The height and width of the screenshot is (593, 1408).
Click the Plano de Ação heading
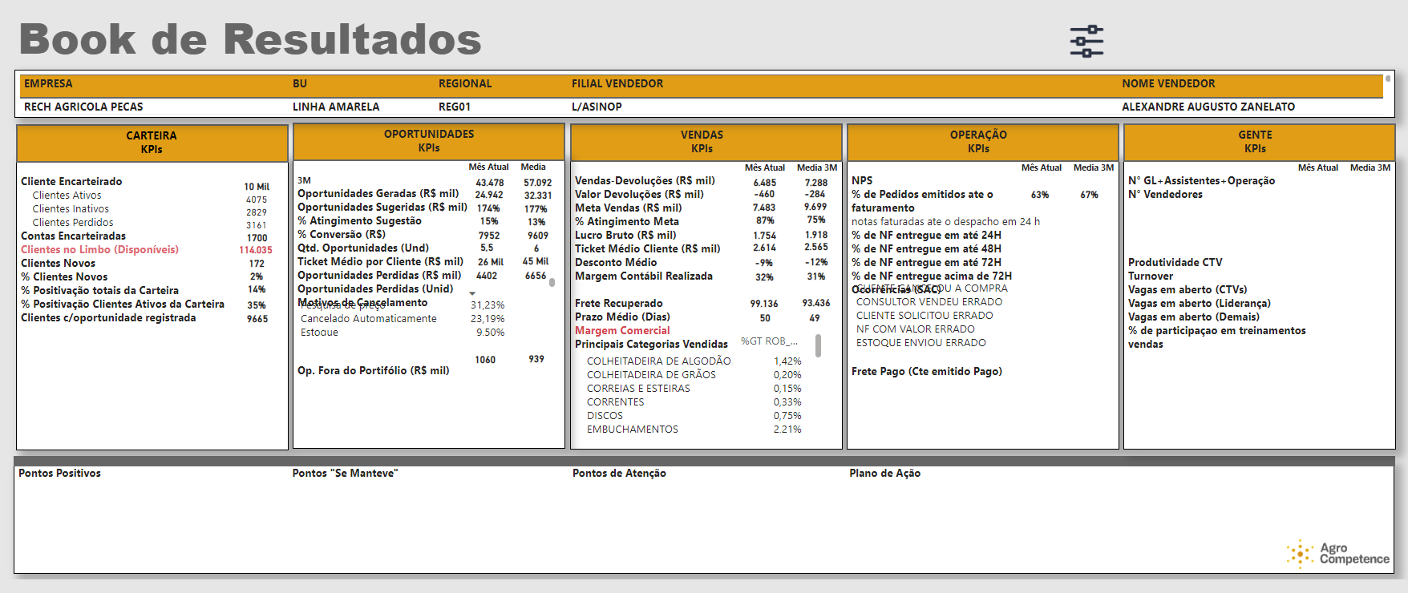[x=885, y=474]
